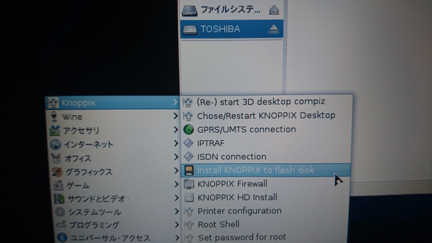Screen dimensions: 432x243
Task: Choose Chose/Restart KNOPPIX Desktop entry
Action: [x=266, y=116]
